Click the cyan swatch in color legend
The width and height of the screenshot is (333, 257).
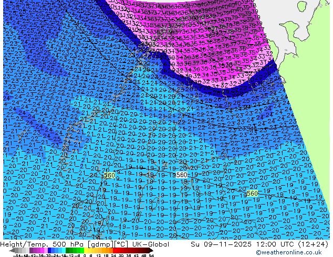[64, 251]
